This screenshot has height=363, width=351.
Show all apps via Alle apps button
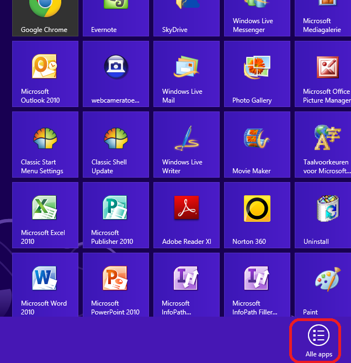[318, 341]
